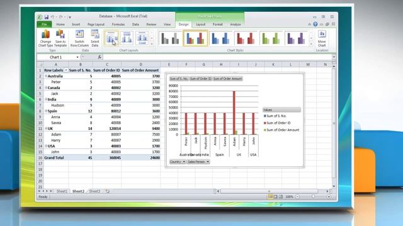
Task: Click Undo in quick access toolbar
Action: [52, 17]
